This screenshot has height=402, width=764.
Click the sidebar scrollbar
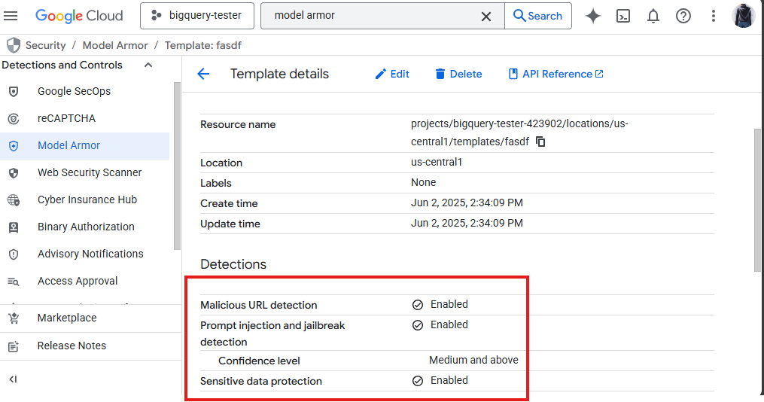pyautogui.click(x=177, y=166)
